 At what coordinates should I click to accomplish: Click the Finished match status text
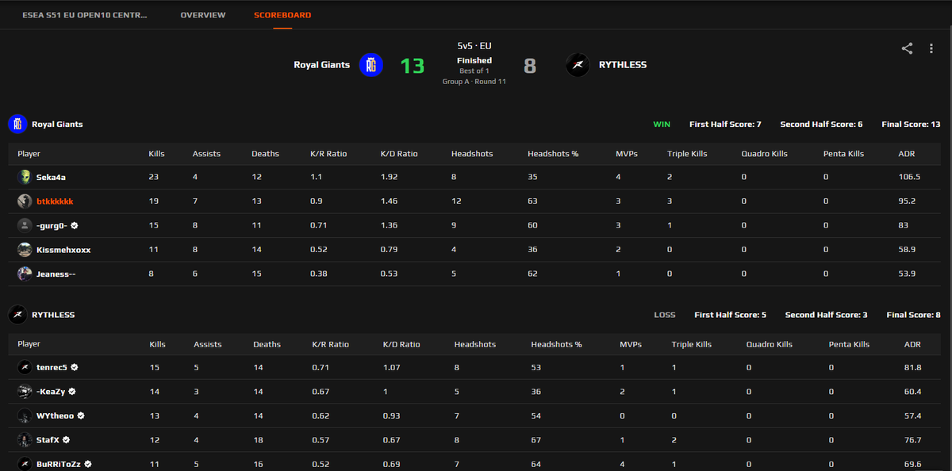[474, 60]
